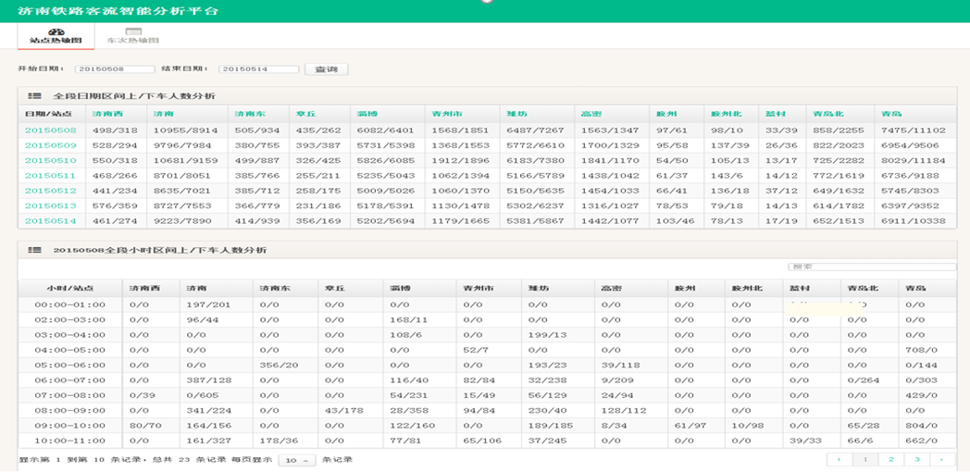Click the station heatmap dashboard icon
Screen dimensions: 970x472
[x=43, y=31]
